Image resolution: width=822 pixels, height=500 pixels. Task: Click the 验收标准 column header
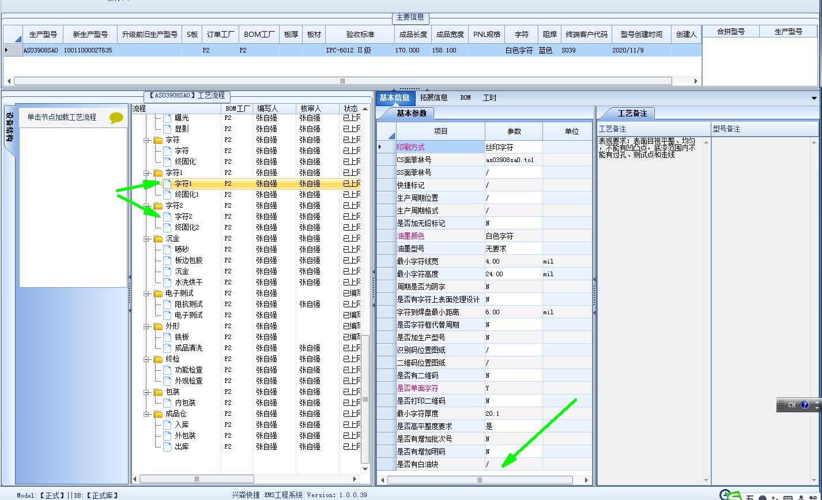pos(360,35)
